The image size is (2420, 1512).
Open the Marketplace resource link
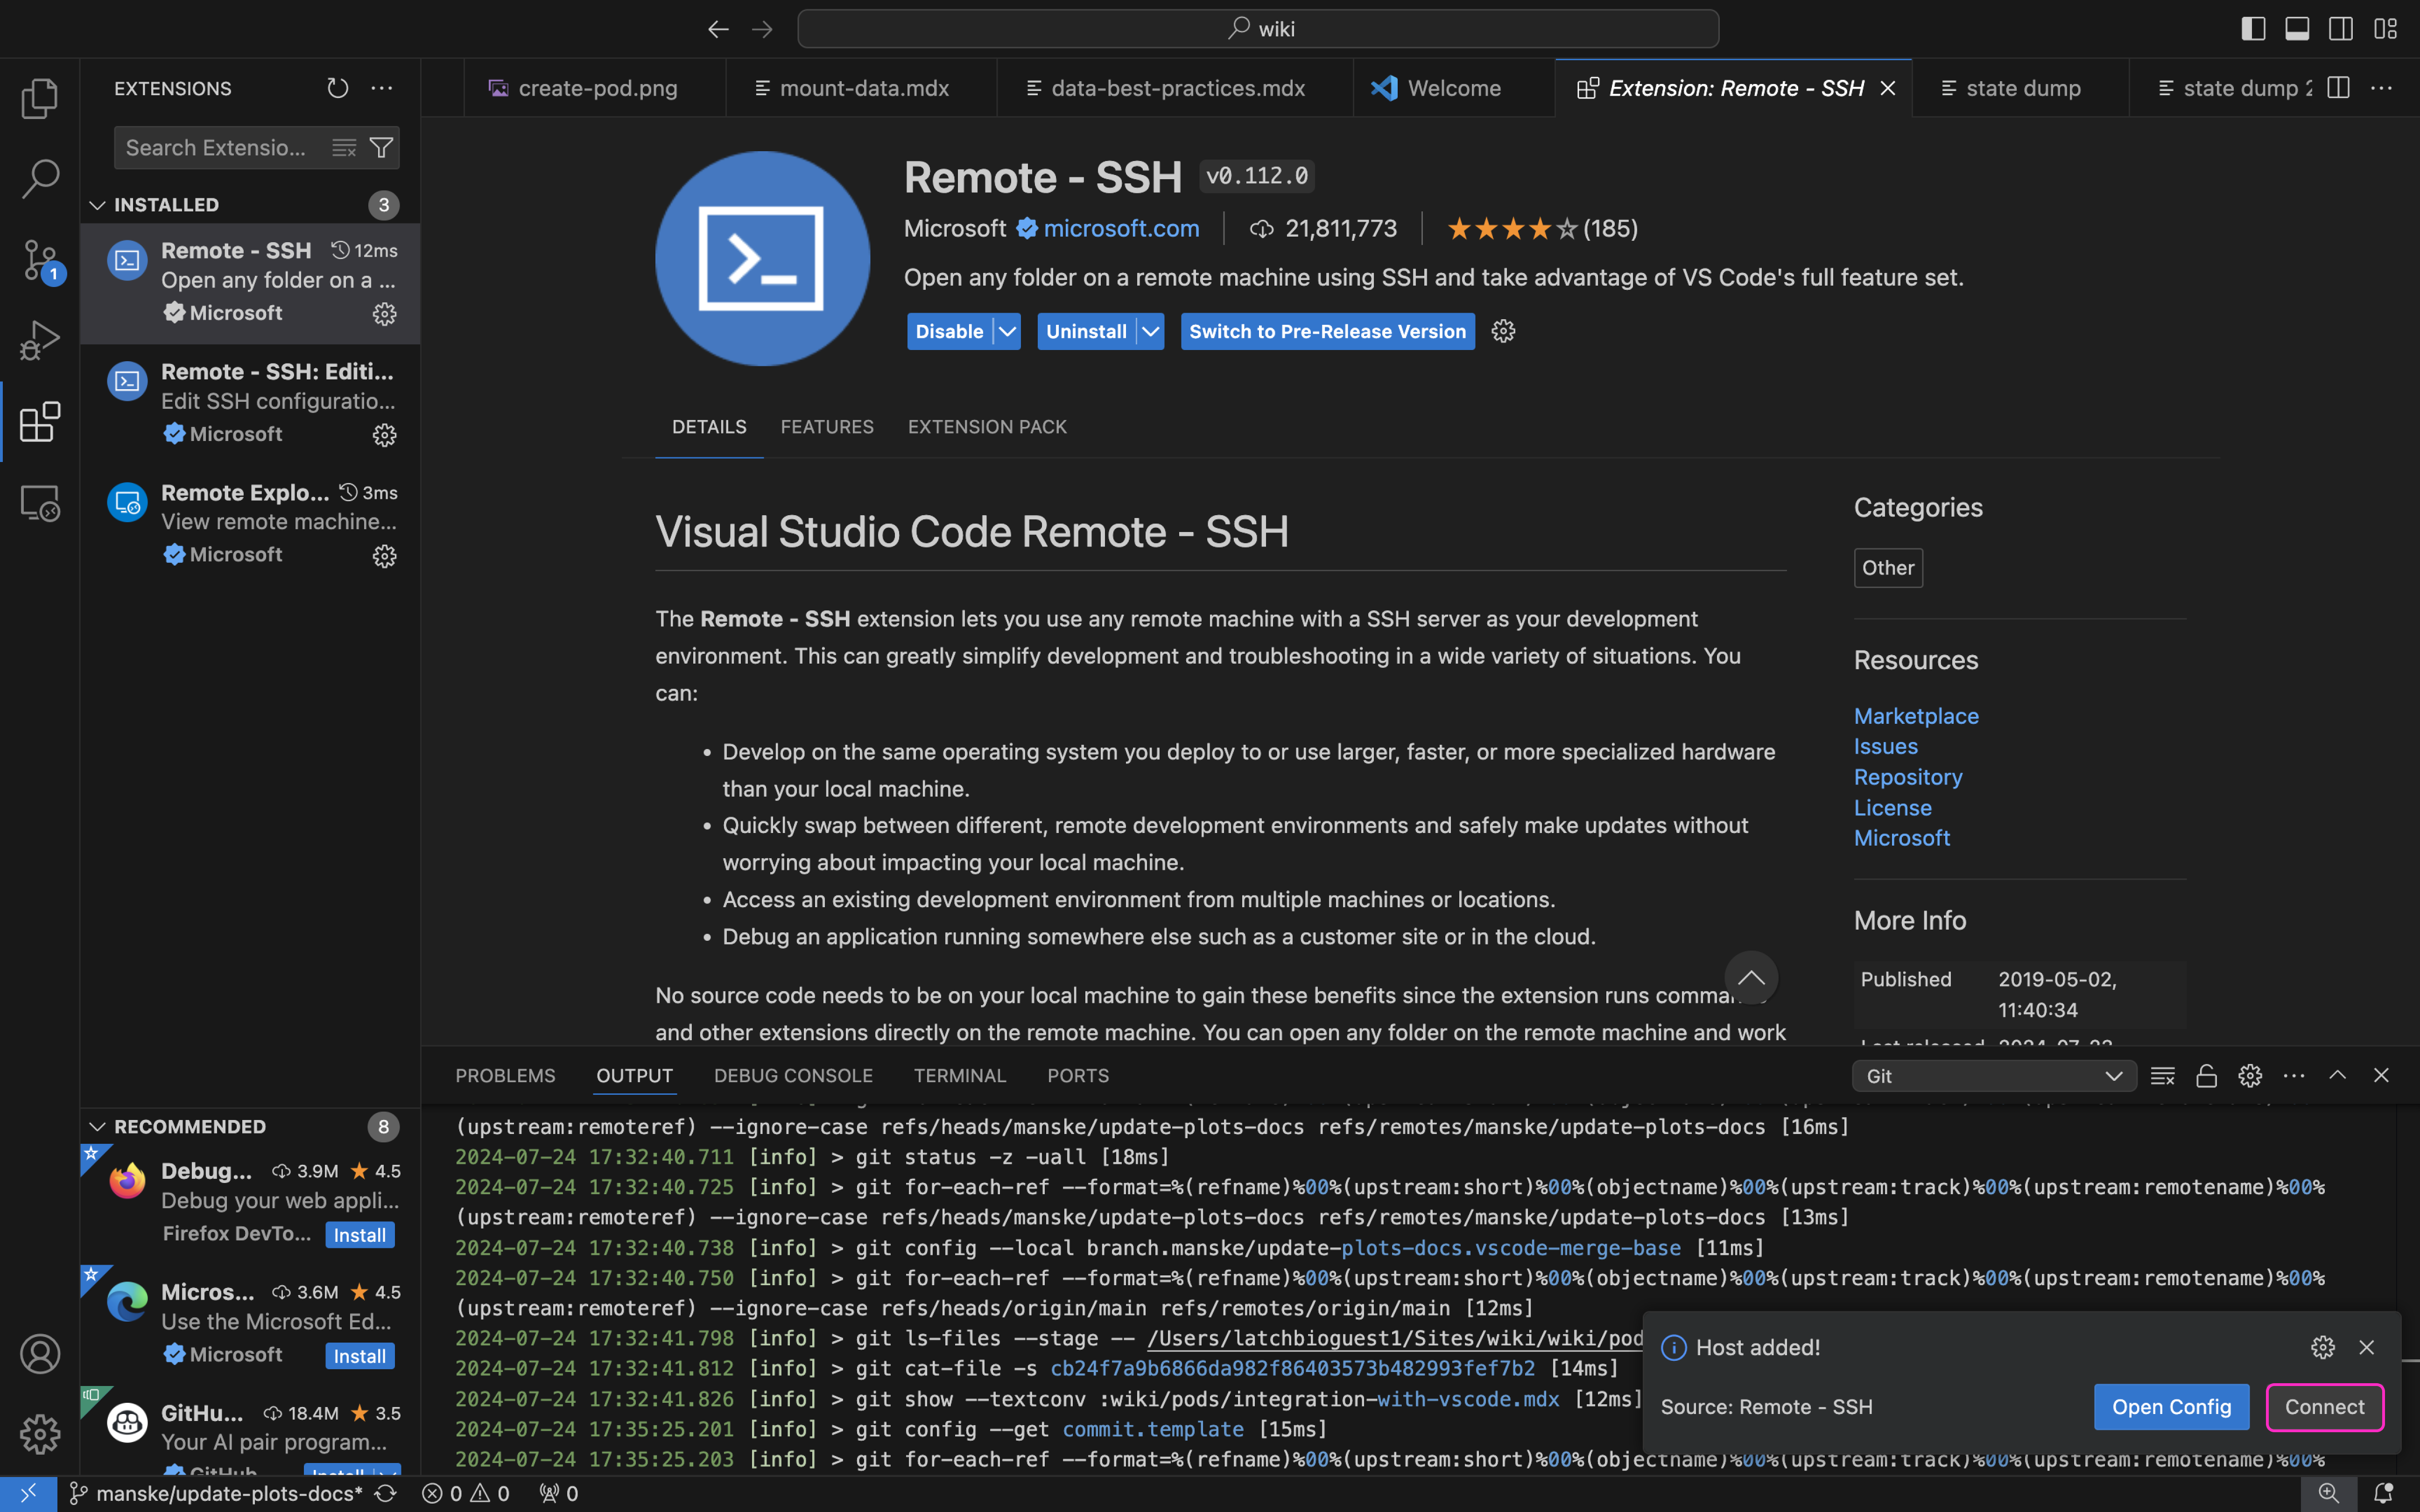(1915, 716)
